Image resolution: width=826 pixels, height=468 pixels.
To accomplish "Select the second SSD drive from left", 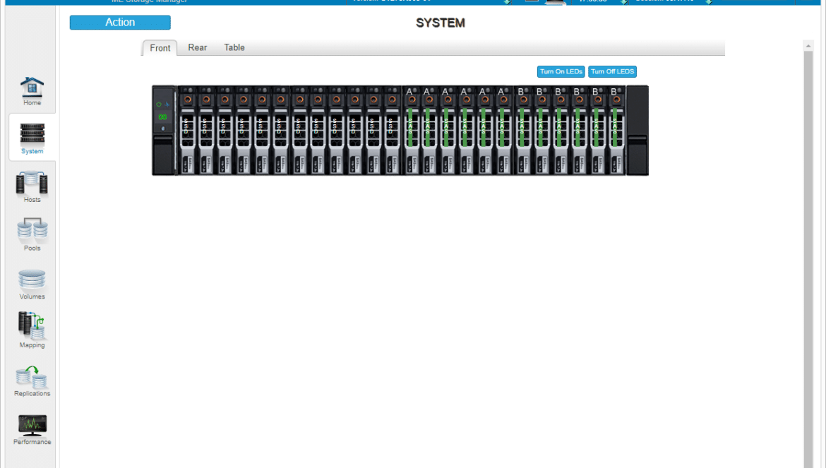I will tap(206, 130).
